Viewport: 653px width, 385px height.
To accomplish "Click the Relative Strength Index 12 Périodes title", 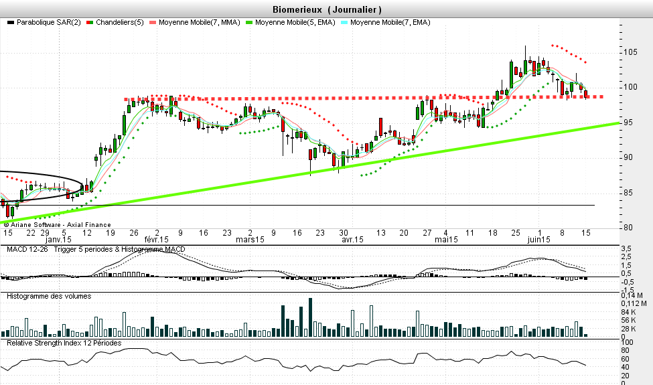I will tap(64, 342).
